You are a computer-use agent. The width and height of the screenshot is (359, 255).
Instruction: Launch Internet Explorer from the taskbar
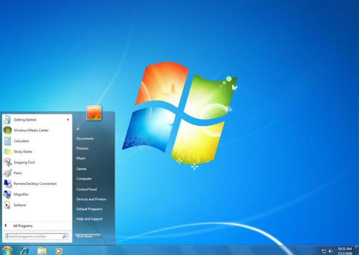(25, 251)
